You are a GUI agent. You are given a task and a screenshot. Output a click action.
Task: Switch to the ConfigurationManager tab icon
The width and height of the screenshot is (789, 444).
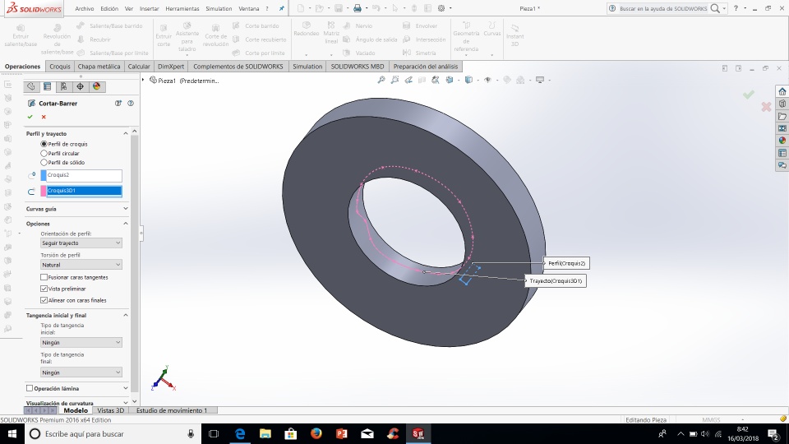point(63,86)
